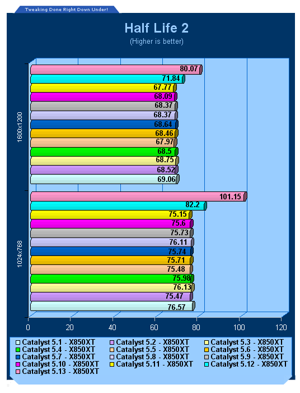The image size is (300, 393).
Task: Click the 'Tweaking Done Right Down Under!' banner tab
Action: pos(67,10)
